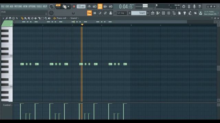
Task: Toggle overdub recording mode icon
Action: coord(105,6)
